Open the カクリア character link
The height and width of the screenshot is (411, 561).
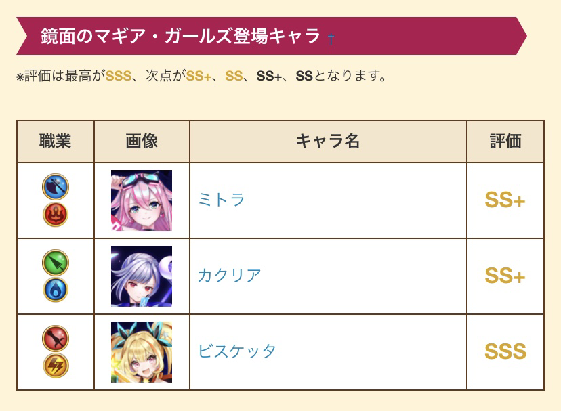click(229, 276)
